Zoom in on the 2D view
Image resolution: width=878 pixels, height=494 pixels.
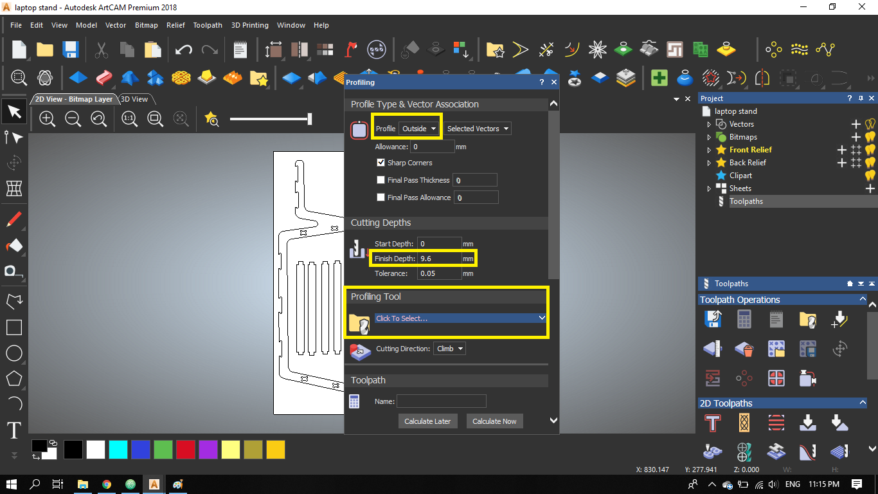coord(47,118)
